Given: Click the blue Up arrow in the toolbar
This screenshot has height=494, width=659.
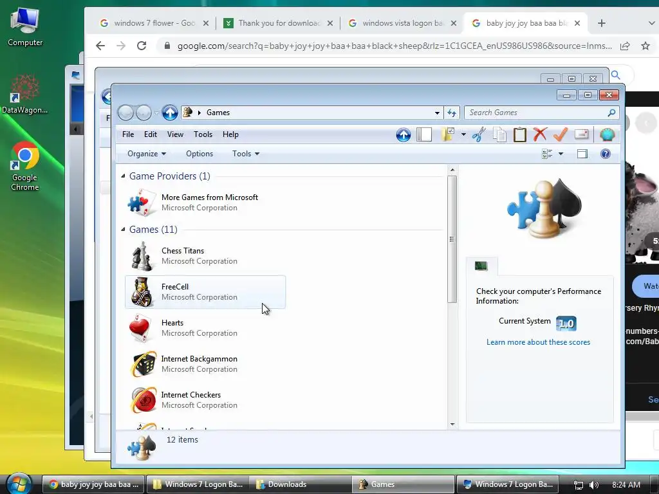Looking at the screenshot, I should click(403, 135).
